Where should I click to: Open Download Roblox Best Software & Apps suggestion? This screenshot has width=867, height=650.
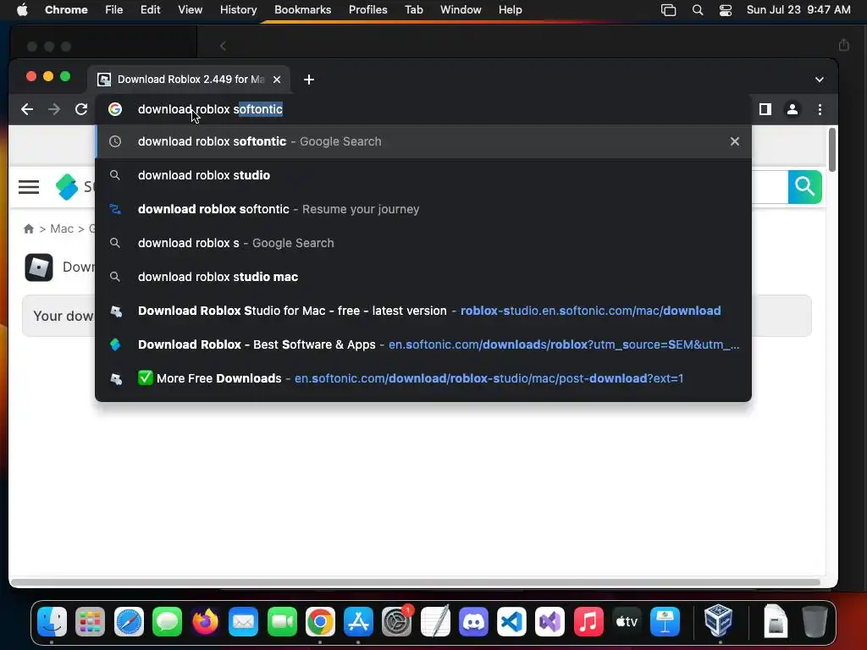[423, 344]
